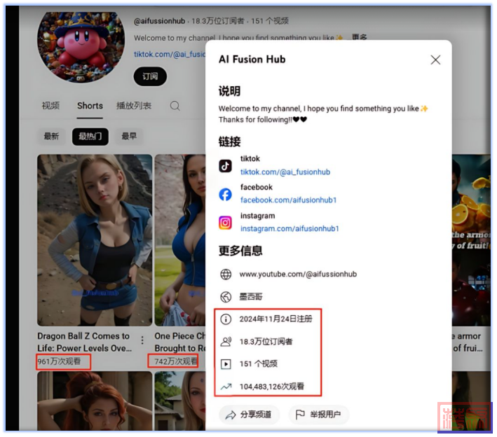The image size is (497, 437).
Task: Click the TikTok logo icon in links
Action: (x=225, y=165)
